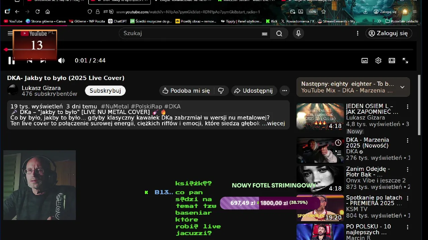Image resolution: width=428 pixels, height=240 pixels.
Task: Open the tracking protection shield icon
Action: (90, 12)
